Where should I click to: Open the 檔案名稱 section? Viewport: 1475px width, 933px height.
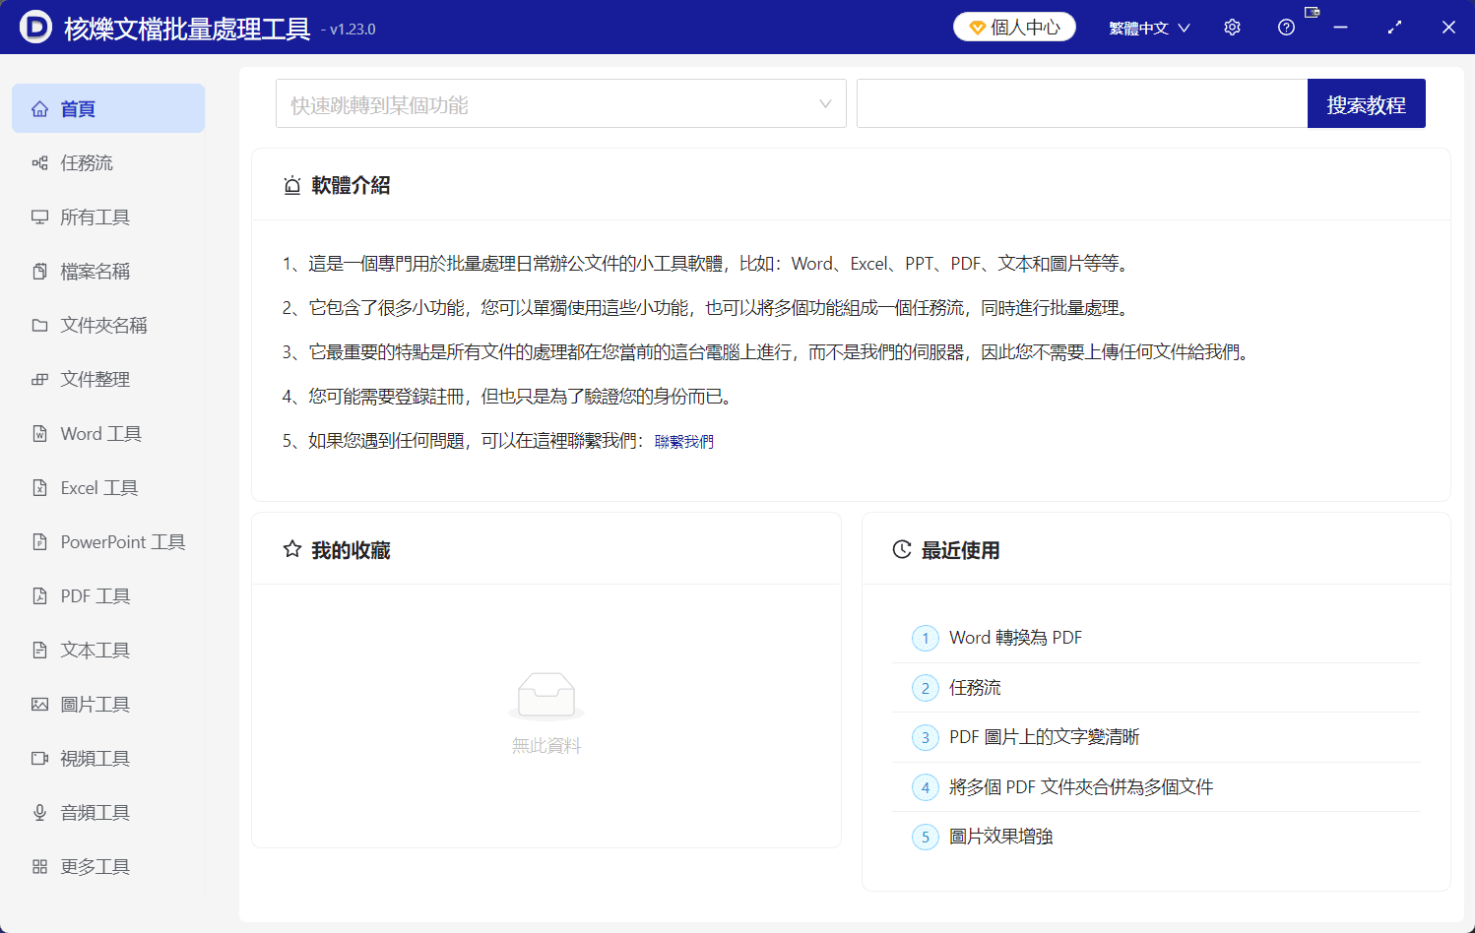coord(108,271)
